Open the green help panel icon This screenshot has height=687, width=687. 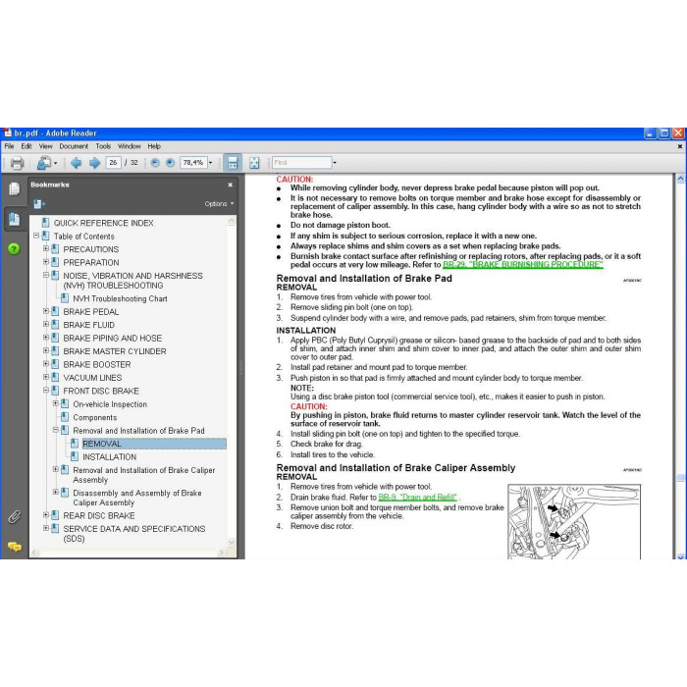click(14, 249)
